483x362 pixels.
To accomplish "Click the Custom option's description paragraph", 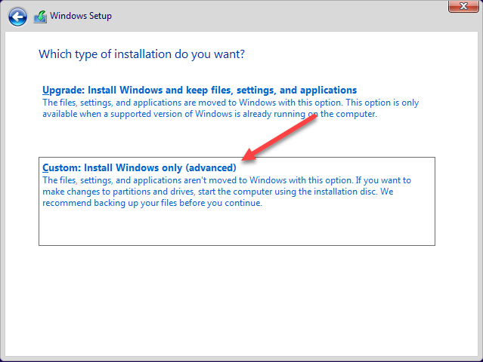I will 227,192.
